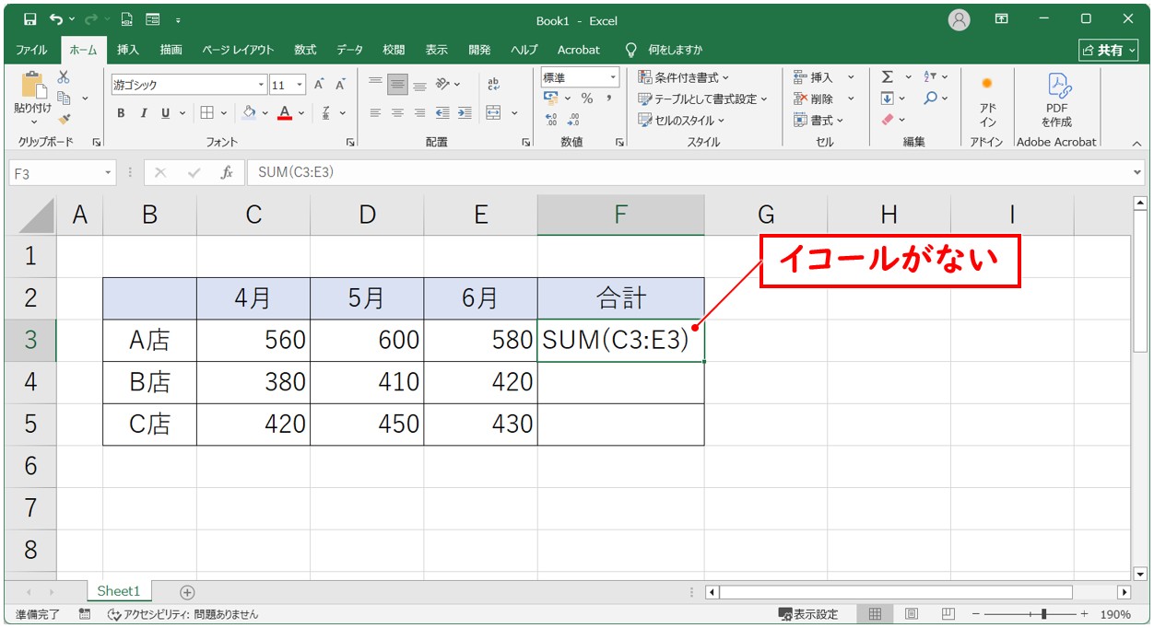The image size is (1154, 628).
Task: Select cell F4 under the SUM formula
Action: tap(620, 382)
